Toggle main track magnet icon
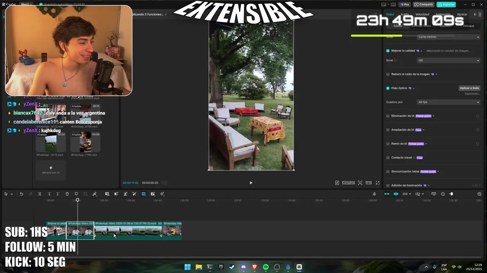The height and width of the screenshot is (273, 487). (x=387, y=194)
